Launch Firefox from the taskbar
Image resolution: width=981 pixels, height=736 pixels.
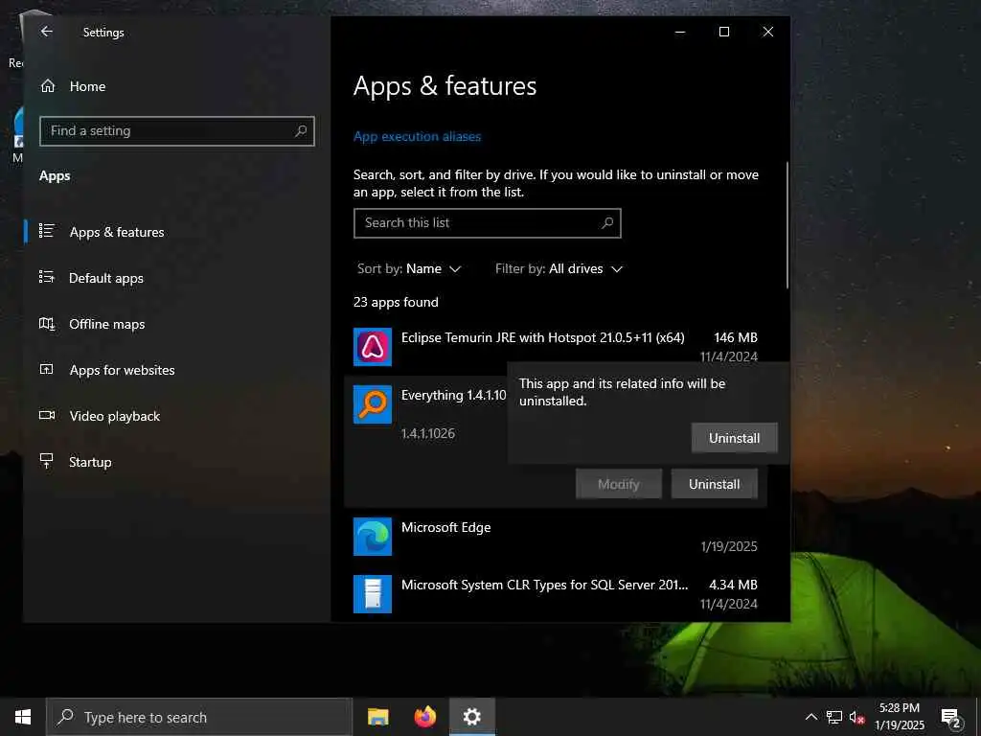click(x=424, y=717)
